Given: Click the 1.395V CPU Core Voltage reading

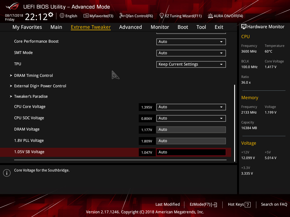Looking at the screenshot, I should [147, 107].
